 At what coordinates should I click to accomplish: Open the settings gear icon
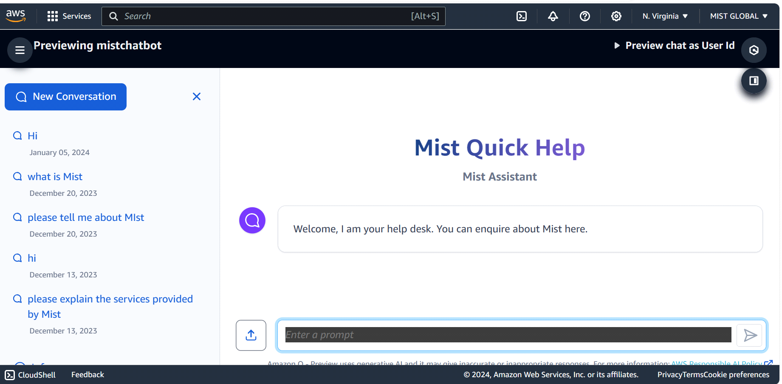click(x=616, y=16)
